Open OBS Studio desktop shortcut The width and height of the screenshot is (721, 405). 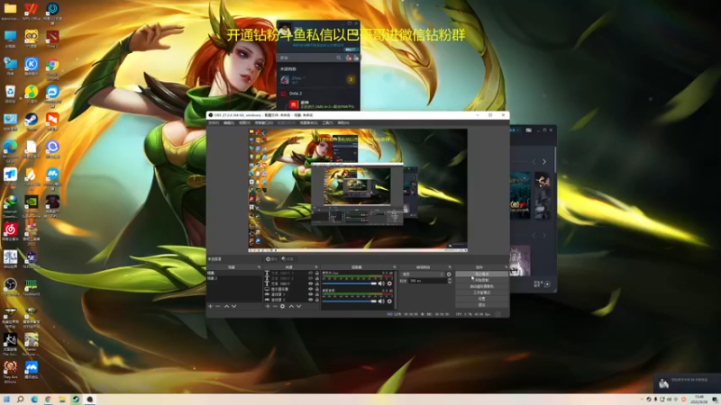[10, 287]
